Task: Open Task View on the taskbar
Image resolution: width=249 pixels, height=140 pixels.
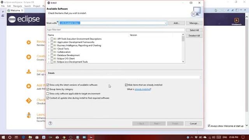Action: tap(16, 137)
